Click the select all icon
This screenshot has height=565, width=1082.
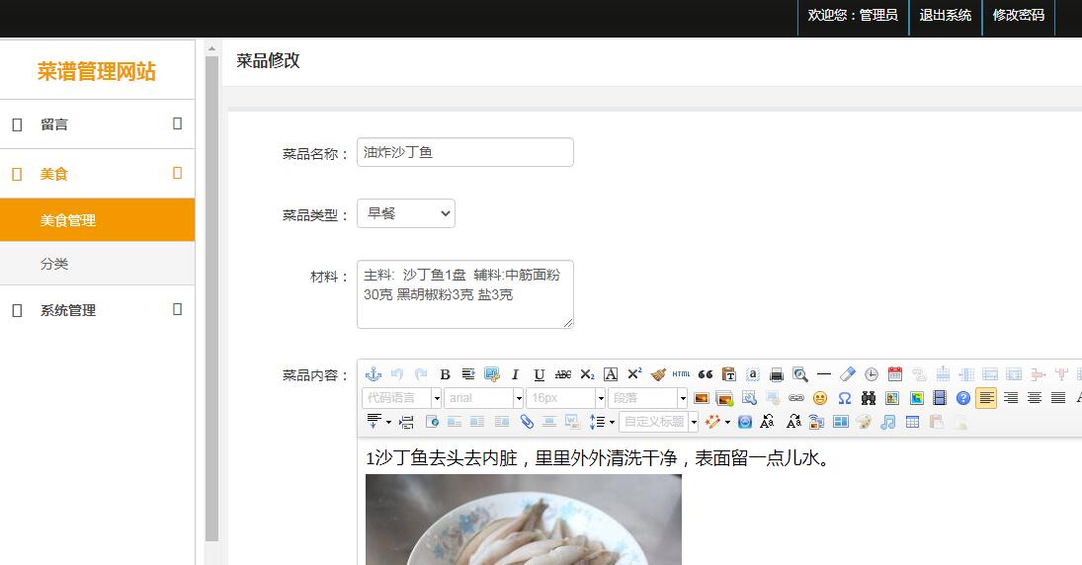pyautogui.click(x=753, y=374)
